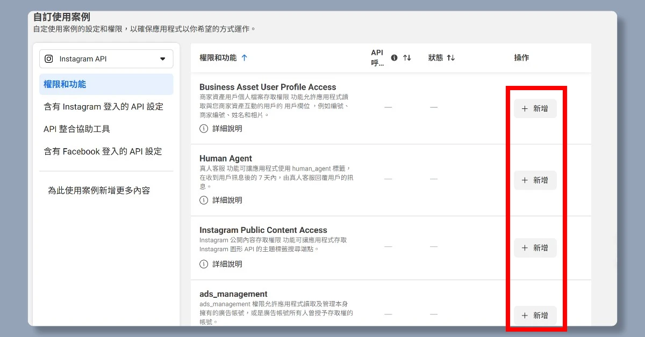Screen dimensions: 645x337
Task: Open 詳細說明 for Business Asset User Profile Access
Action: [x=227, y=129]
